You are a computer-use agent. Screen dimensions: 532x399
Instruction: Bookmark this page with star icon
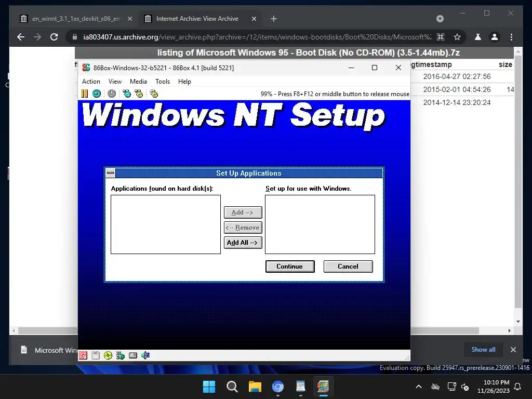pyautogui.click(x=457, y=37)
